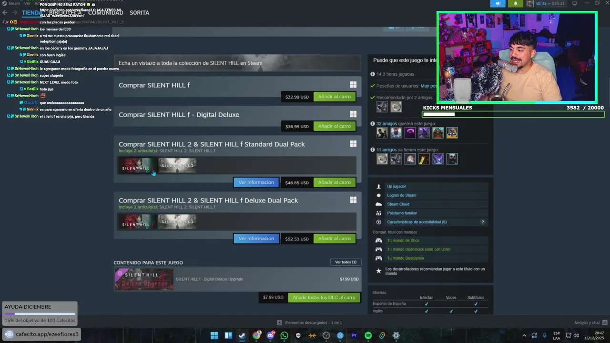
Task: Click the KICKS MENSUALES progress bar
Action: 513,114
